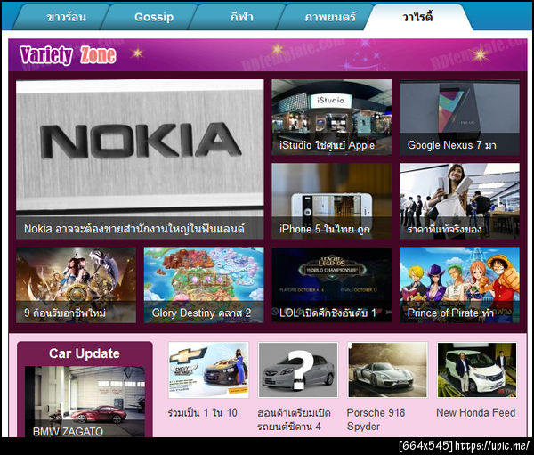This screenshot has height=455, width=534.
Task: Go to the ภาพยนตร์ tab
Action: (329, 17)
